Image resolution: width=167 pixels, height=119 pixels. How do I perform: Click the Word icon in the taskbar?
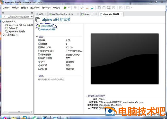coord(45,117)
